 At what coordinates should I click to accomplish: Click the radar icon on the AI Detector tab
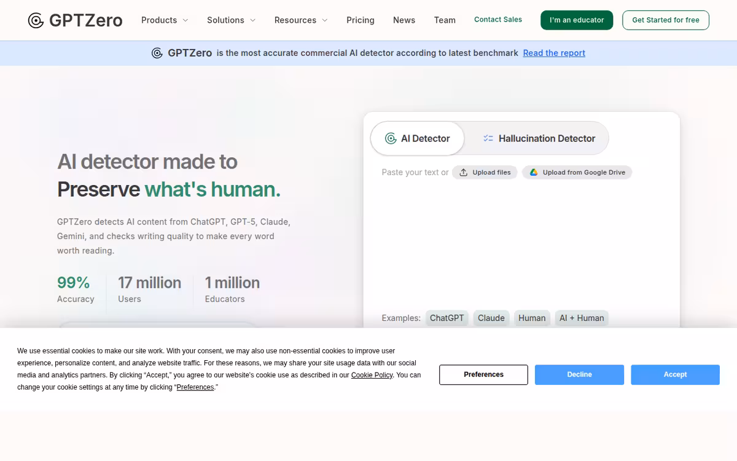pos(391,138)
